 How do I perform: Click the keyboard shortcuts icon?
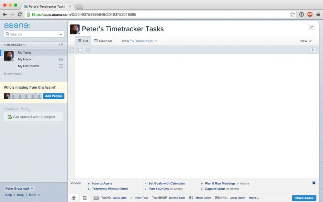coord(96,198)
